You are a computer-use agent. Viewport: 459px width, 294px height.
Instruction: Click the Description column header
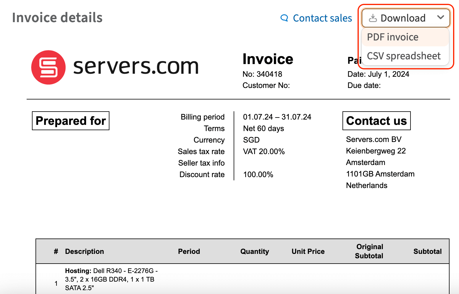[85, 251]
